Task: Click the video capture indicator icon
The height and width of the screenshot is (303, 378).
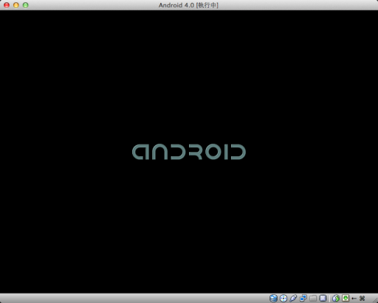Action: point(323,299)
